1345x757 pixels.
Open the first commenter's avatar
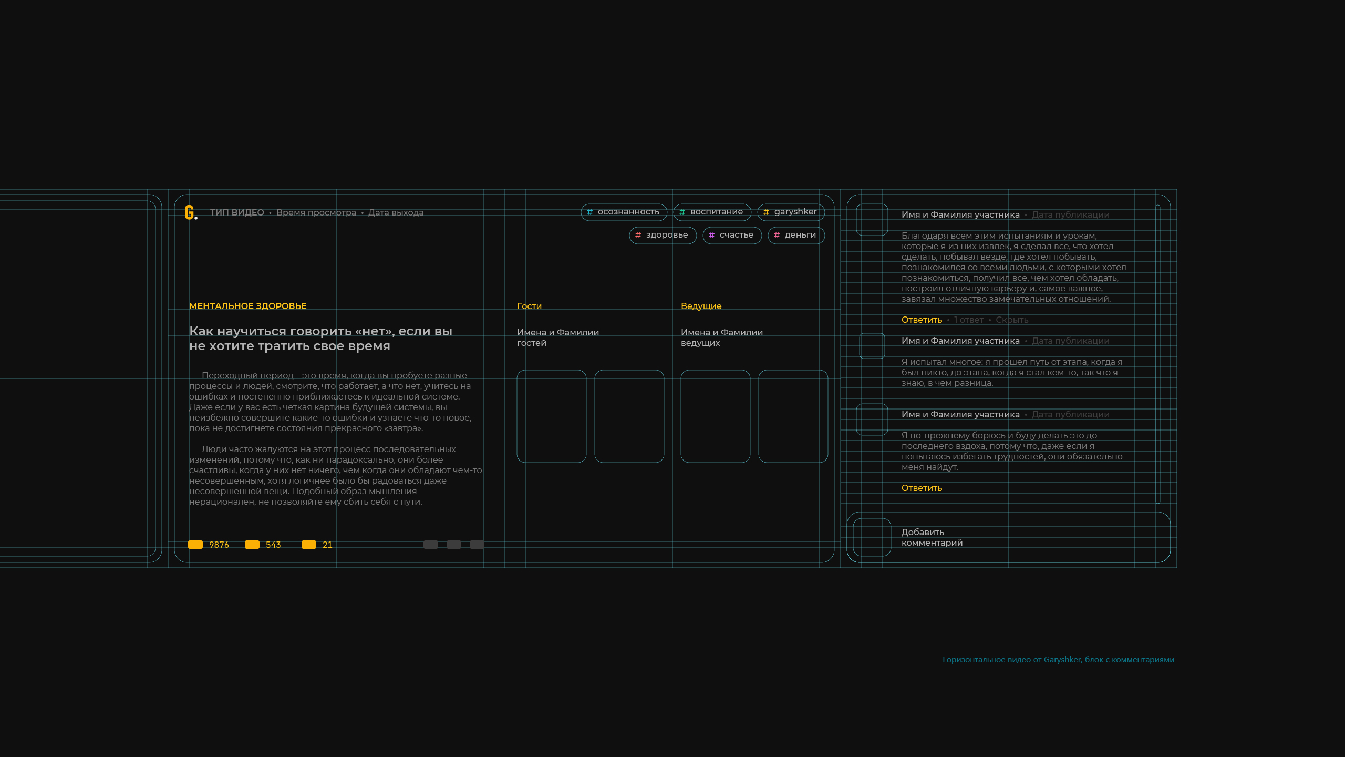(x=872, y=220)
